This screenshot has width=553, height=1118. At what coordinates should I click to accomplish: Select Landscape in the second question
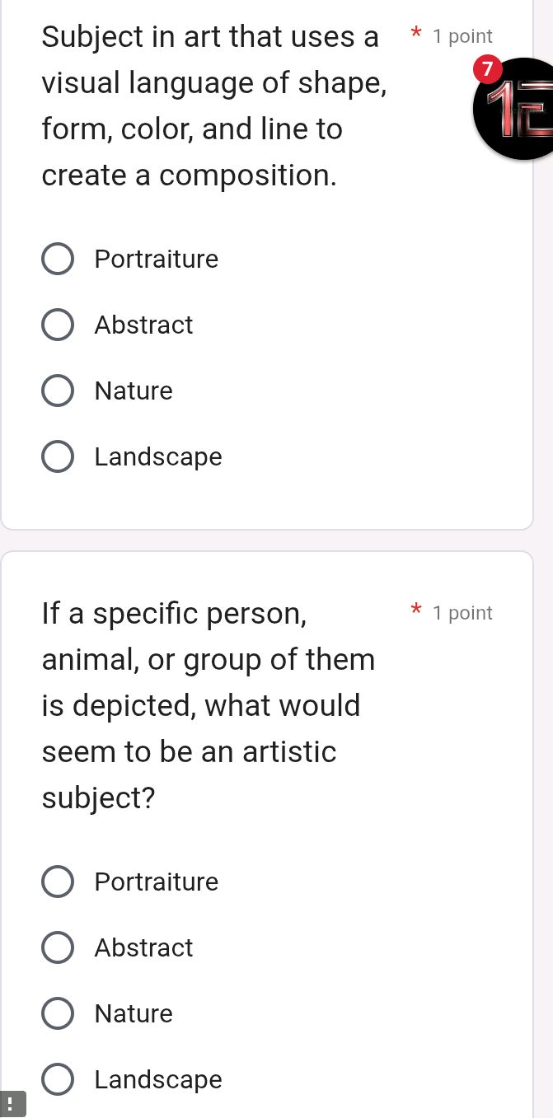(x=58, y=1079)
